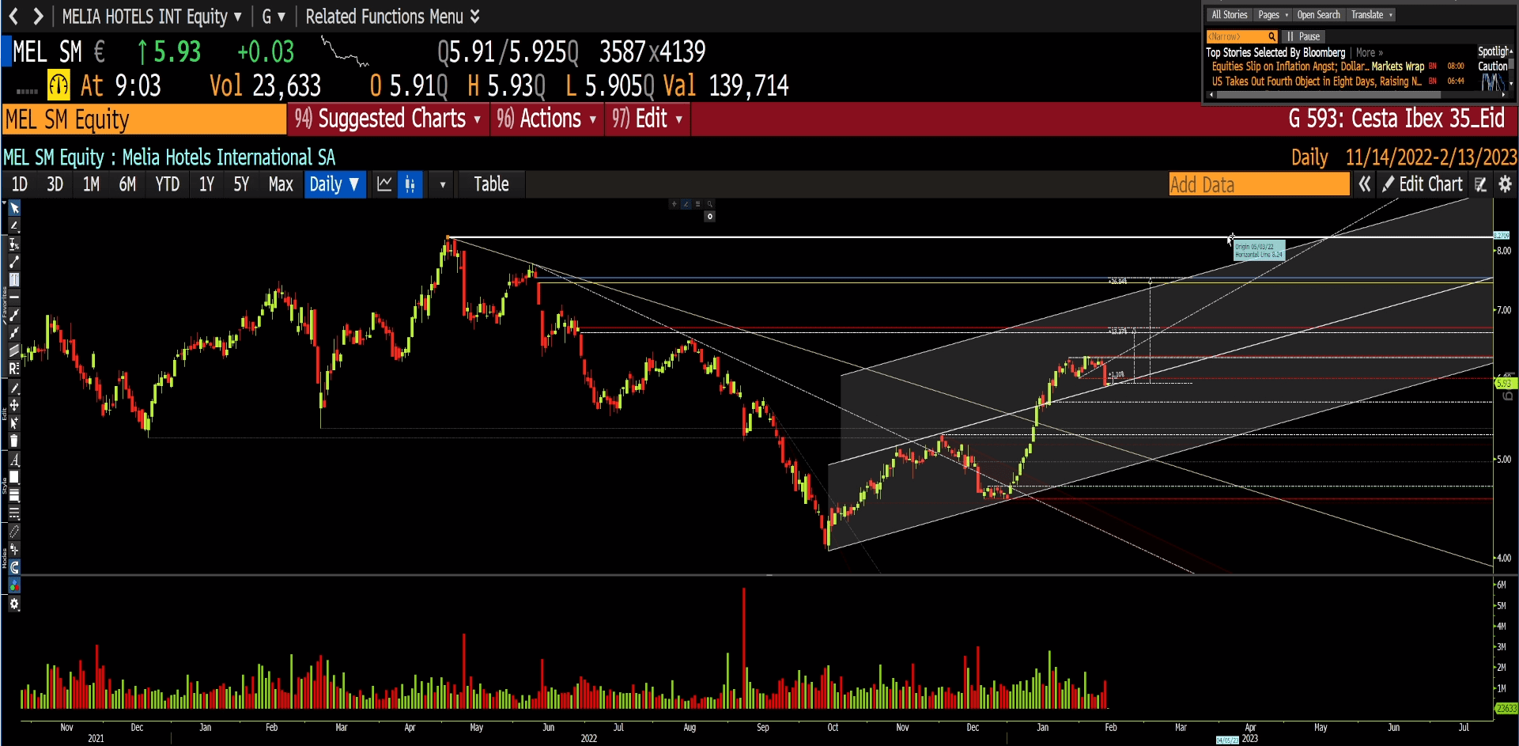This screenshot has height=746, width=1519.
Task: Open the G function dropdown
Action: click(x=273, y=16)
